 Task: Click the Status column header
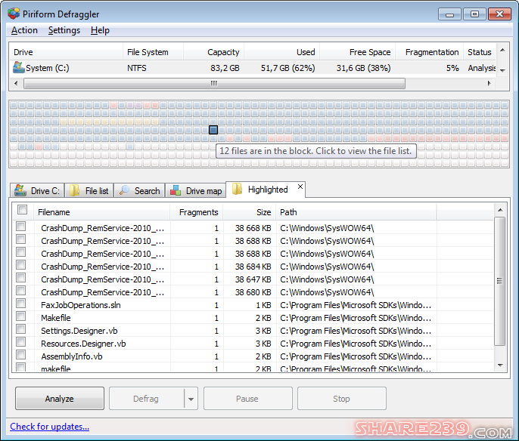480,52
